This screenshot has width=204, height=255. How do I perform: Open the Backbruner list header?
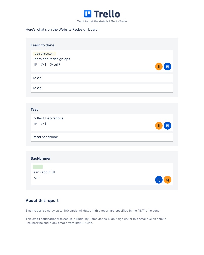[x=41, y=158]
